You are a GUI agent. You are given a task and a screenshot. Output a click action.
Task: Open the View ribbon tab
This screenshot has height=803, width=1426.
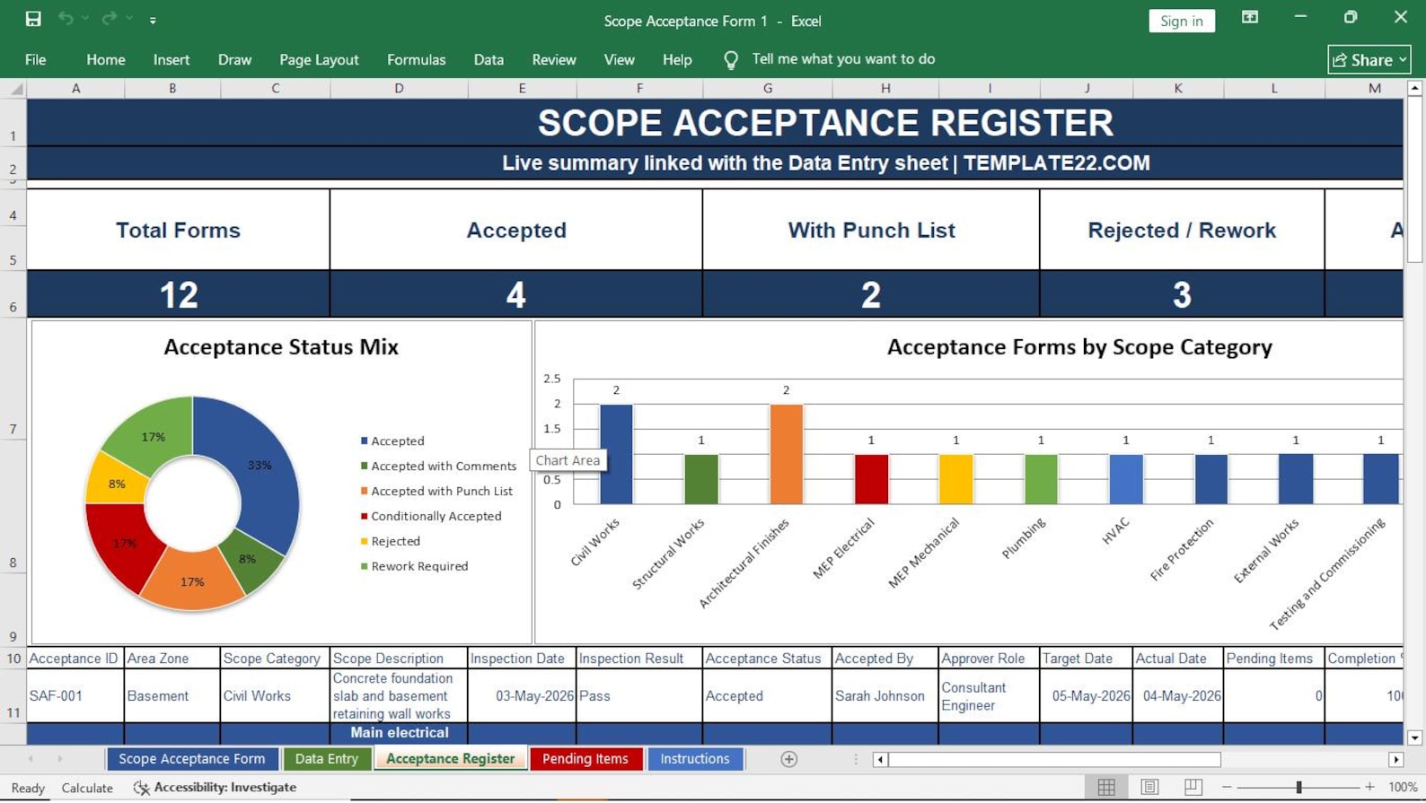619,59
